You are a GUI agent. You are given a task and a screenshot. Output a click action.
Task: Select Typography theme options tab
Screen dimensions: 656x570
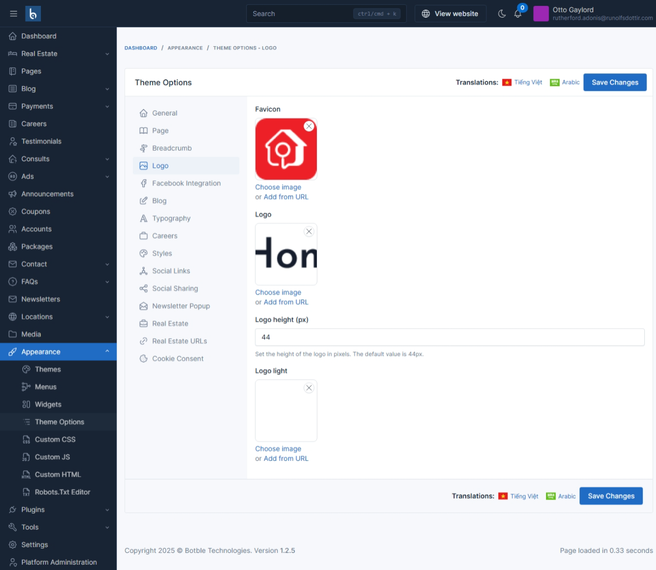point(186,219)
